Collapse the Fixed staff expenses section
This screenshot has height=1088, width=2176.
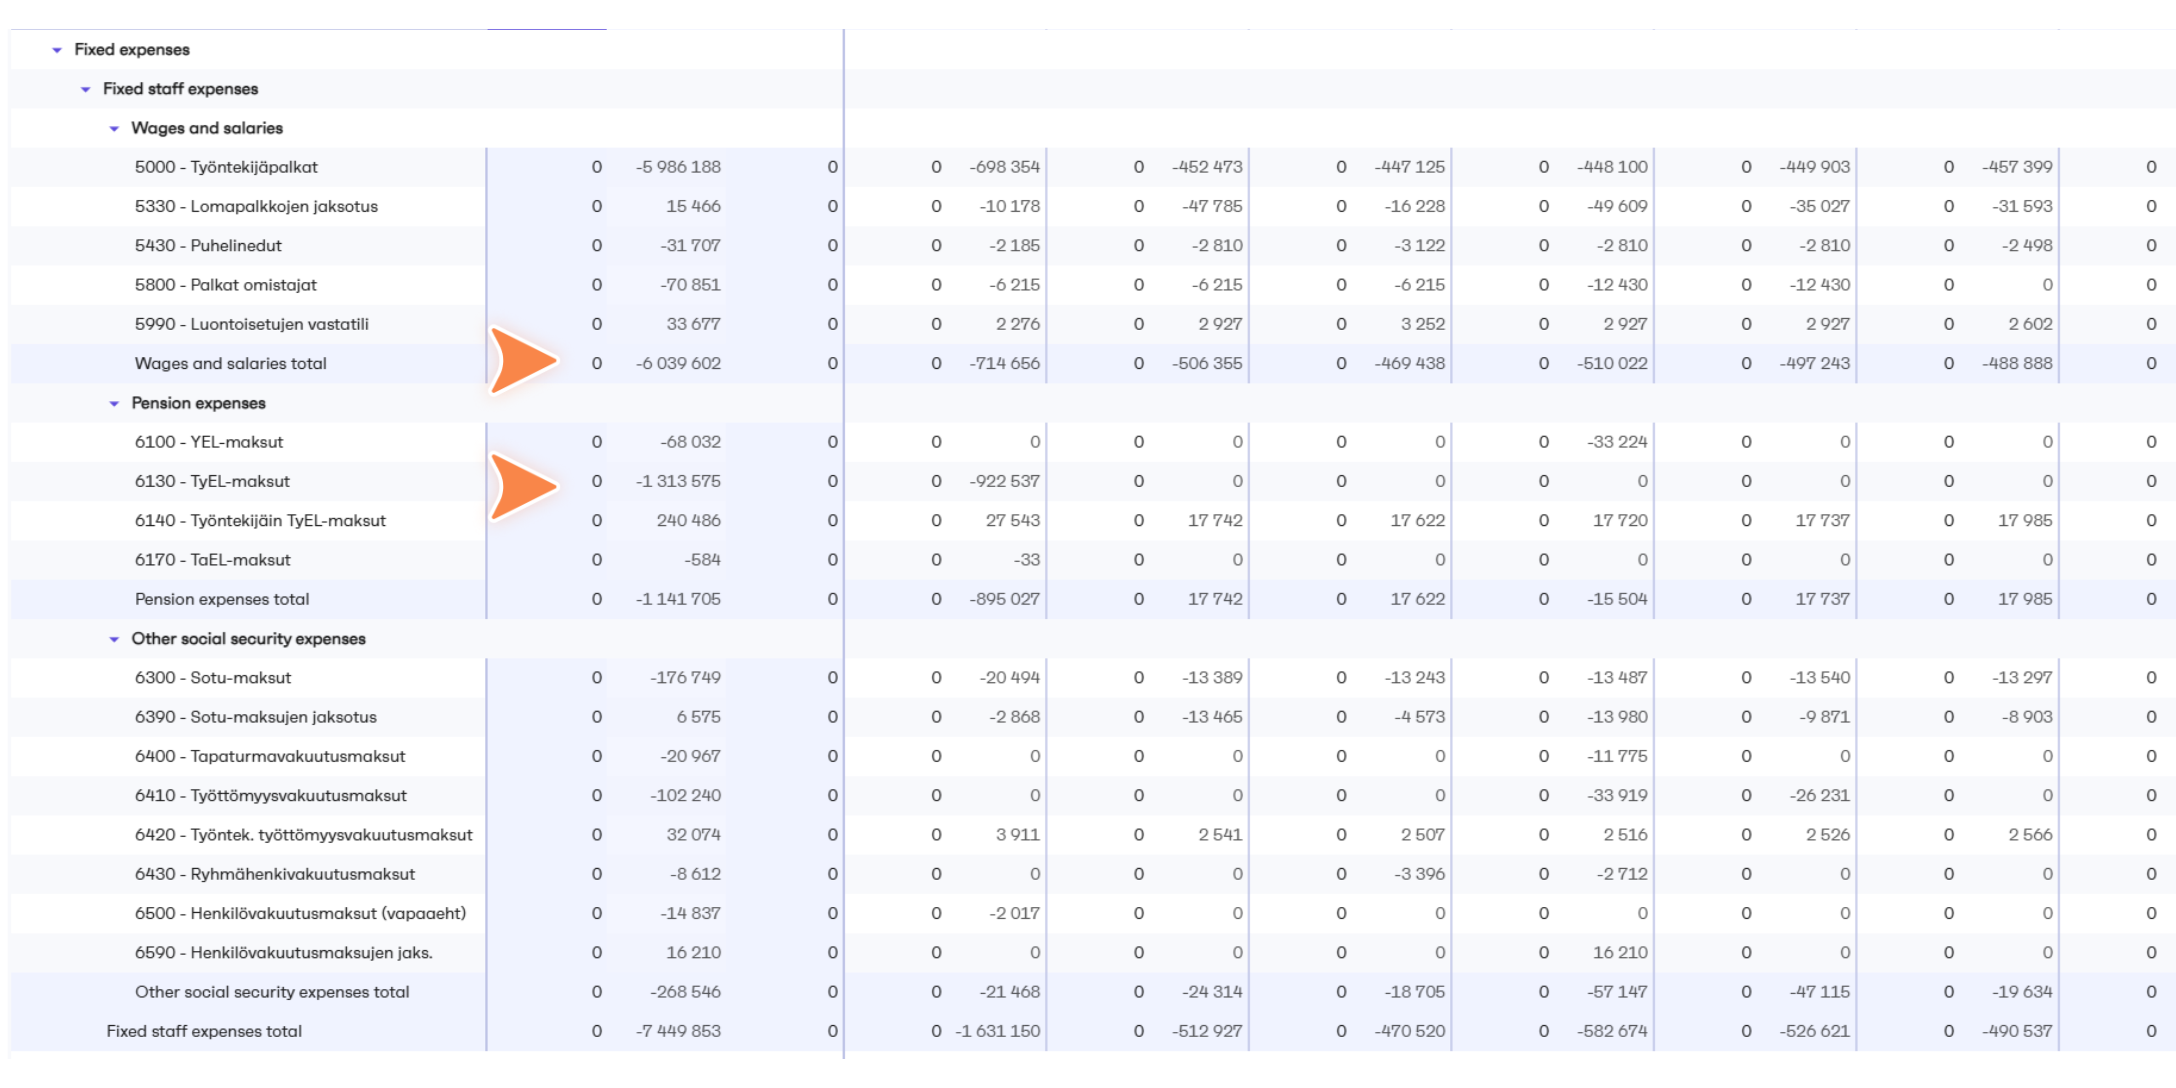pyautogui.click(x=85, y=89)
